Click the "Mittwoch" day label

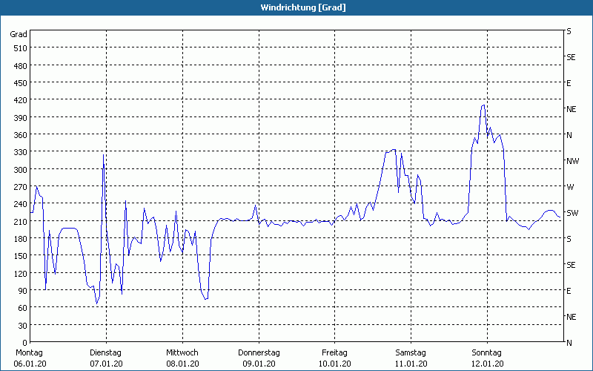pyautogui.click(x=182, y=352)
